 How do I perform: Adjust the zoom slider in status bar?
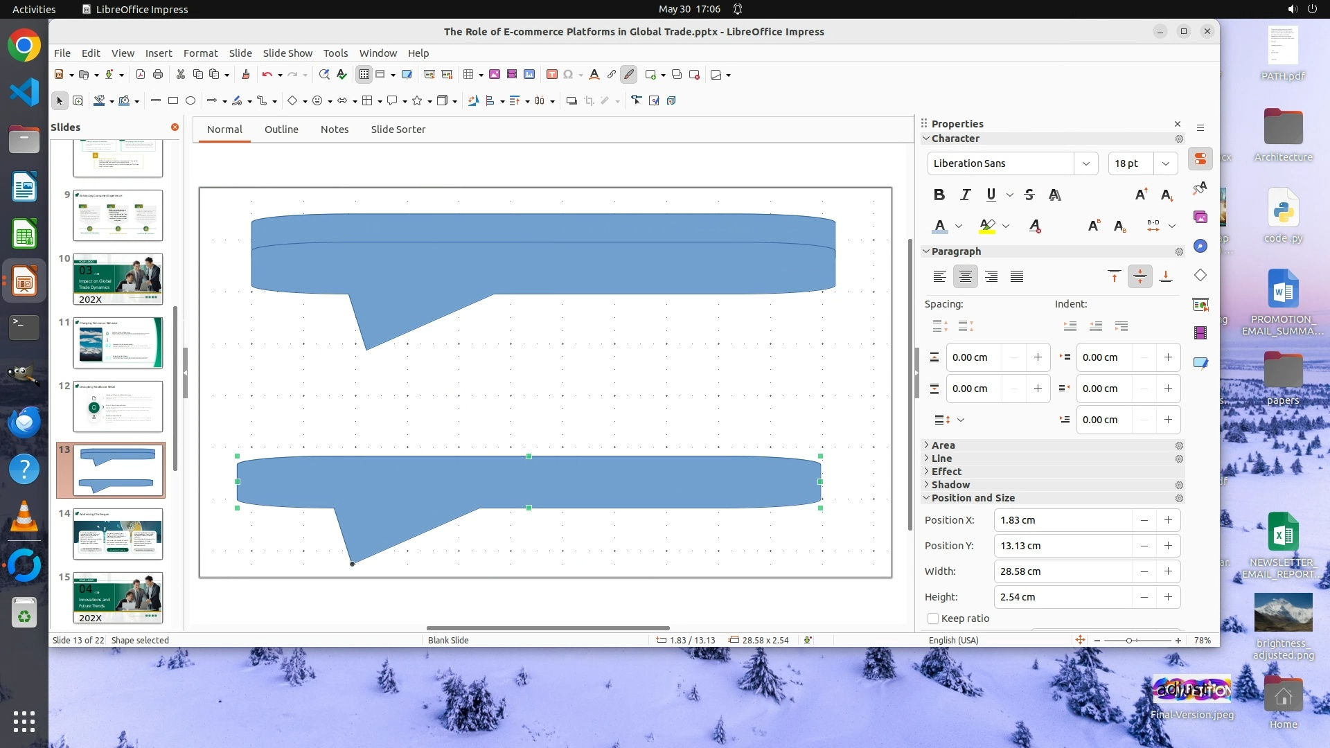click(x=1129, y=641)
